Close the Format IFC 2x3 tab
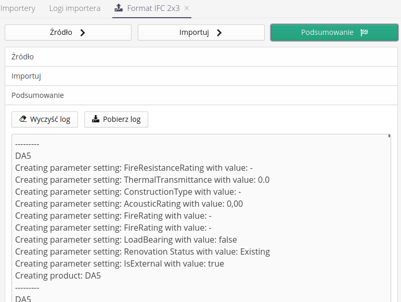The height and width of the screenshot is (302, 401). [x=187, y=8]
